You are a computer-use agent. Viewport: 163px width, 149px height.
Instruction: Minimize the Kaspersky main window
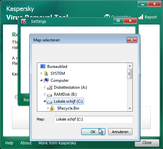[x=143, y=4]
